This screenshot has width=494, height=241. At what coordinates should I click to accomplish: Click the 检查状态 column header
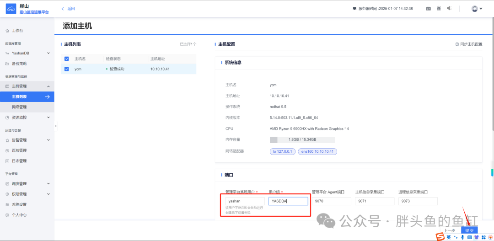[x=113, y=59]
